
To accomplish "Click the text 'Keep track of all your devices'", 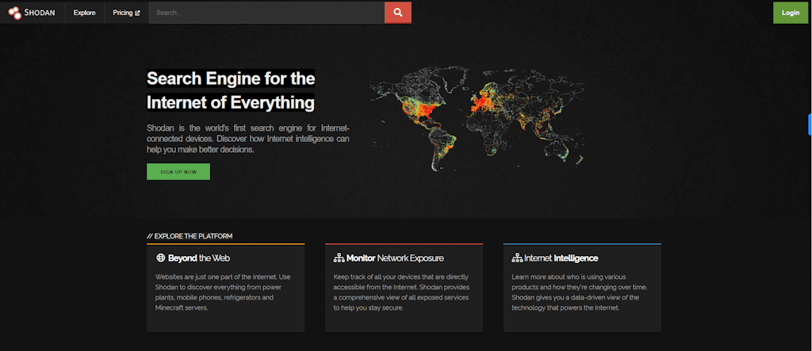I will (401, 292).
